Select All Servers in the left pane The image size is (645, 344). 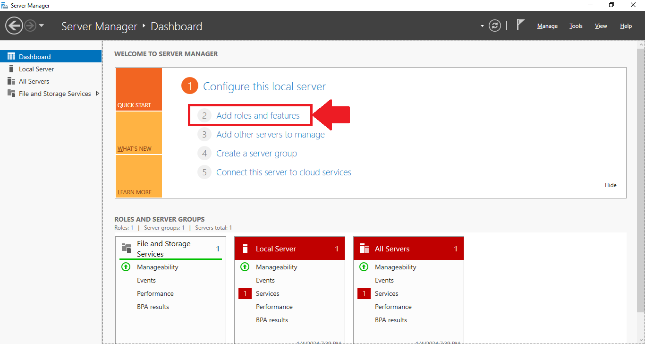tap(10, 81)
